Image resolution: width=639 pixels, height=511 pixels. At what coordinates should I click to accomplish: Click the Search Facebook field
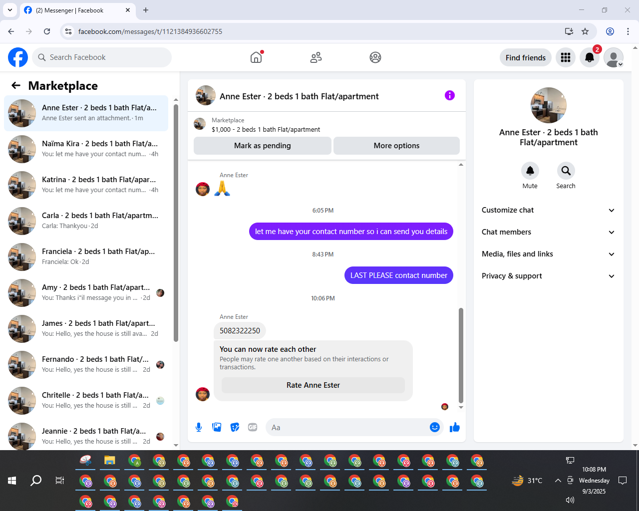click(102, 57)
